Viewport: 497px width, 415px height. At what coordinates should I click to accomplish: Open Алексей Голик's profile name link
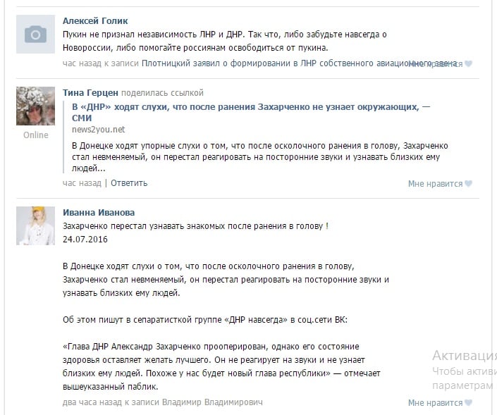pyautogui.click(x=95, y=21)
